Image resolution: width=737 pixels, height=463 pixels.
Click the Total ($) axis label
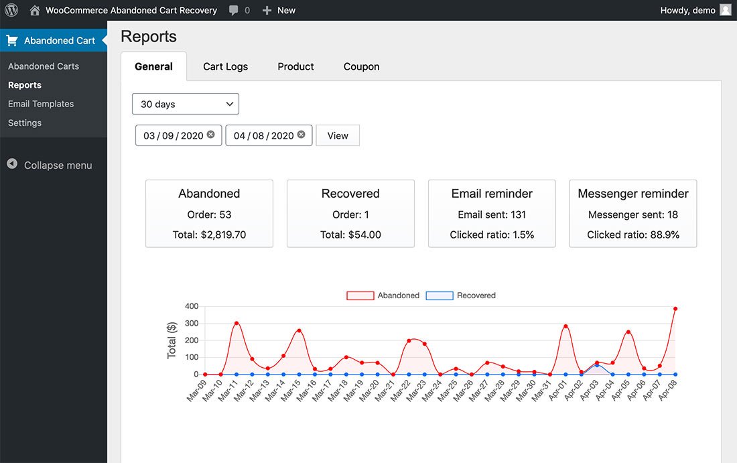coord(172,340)
